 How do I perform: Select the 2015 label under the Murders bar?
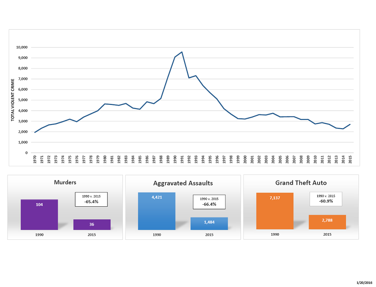(x=92, y=235)
